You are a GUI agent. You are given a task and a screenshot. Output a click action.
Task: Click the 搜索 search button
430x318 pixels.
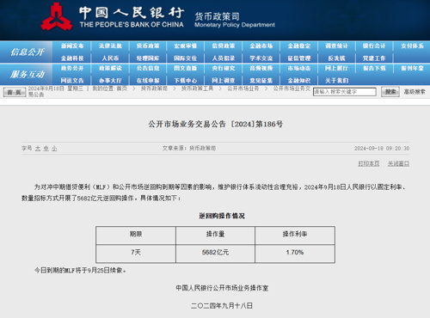pos(390,92)
